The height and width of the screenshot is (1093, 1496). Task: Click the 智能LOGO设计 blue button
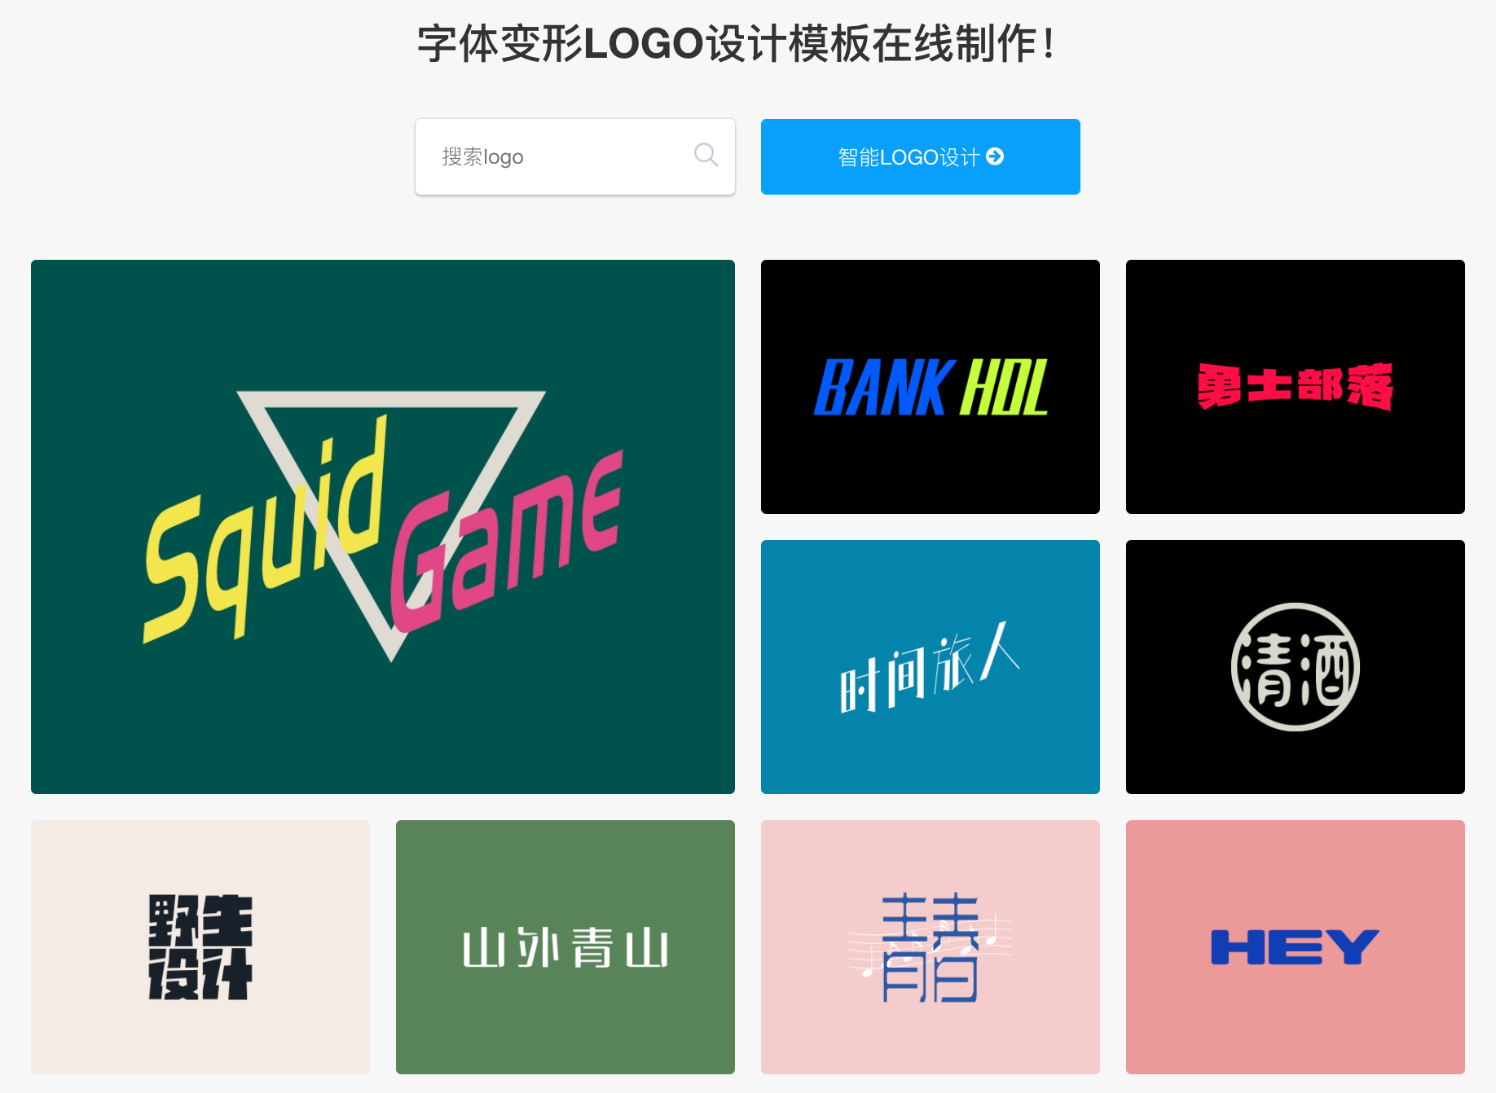[x=921, y=156]
